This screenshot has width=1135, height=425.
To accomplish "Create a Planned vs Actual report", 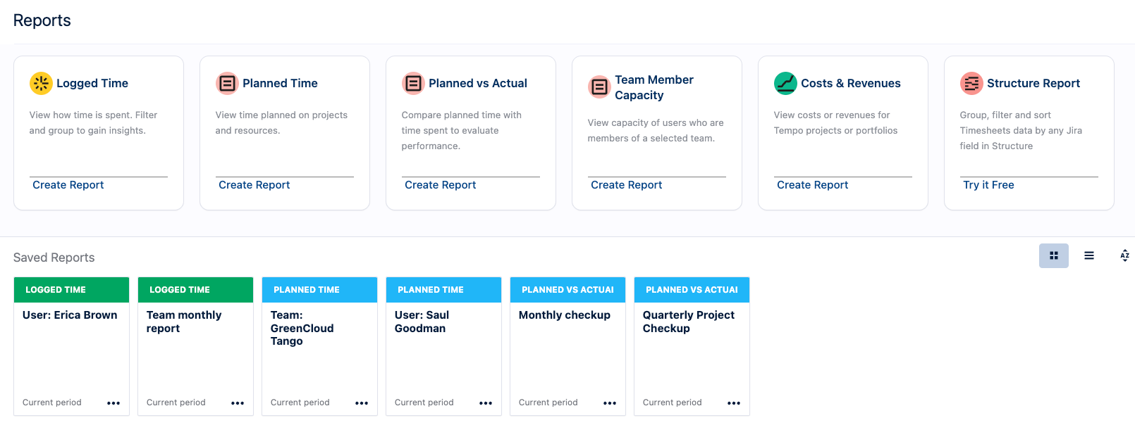I will pos(440,185).
